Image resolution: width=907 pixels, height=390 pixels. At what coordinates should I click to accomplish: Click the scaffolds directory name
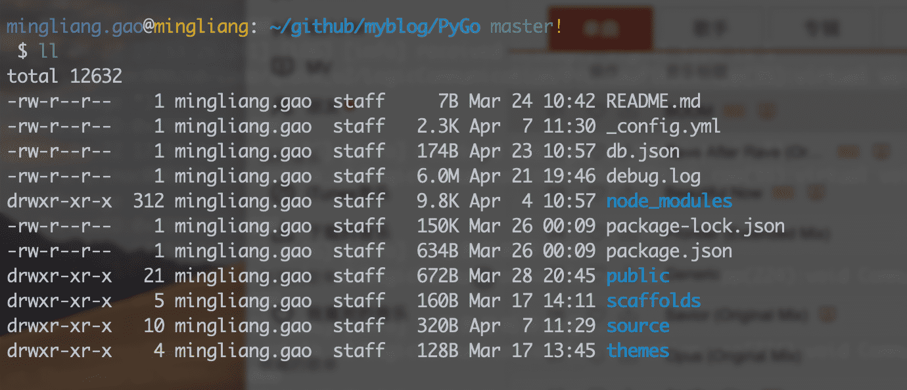coord(653,301)
